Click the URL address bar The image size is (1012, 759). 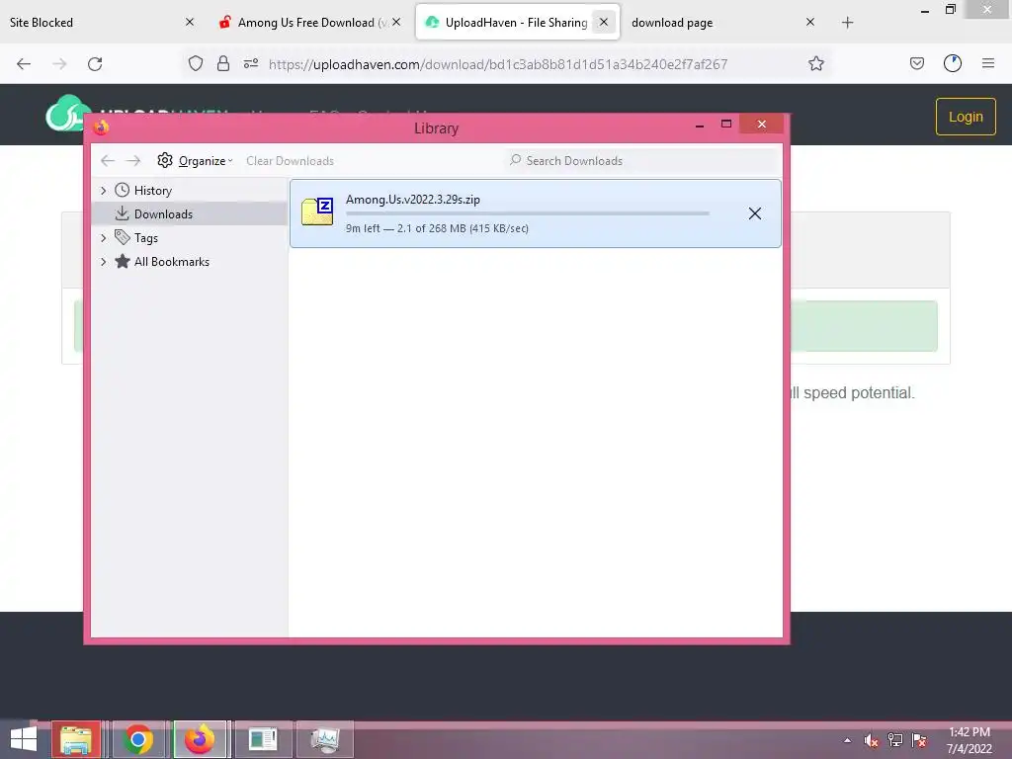pos(498,64)
